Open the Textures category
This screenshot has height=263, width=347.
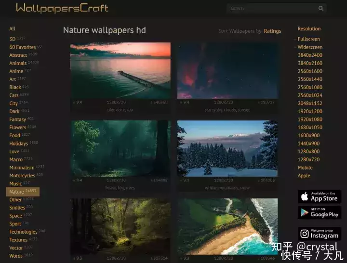point(18,240)
